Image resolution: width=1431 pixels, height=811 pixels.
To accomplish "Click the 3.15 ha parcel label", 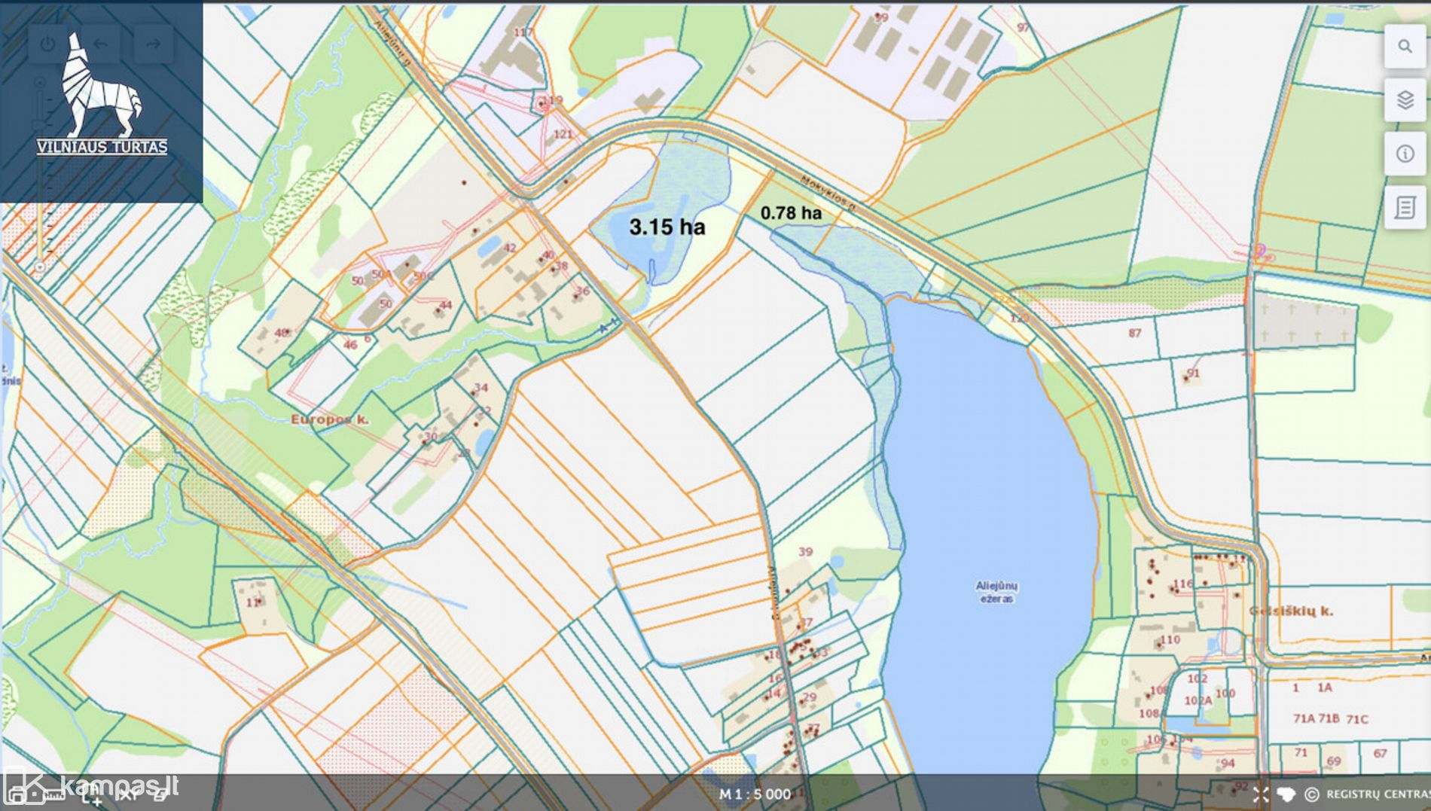I will coord(667,227).
